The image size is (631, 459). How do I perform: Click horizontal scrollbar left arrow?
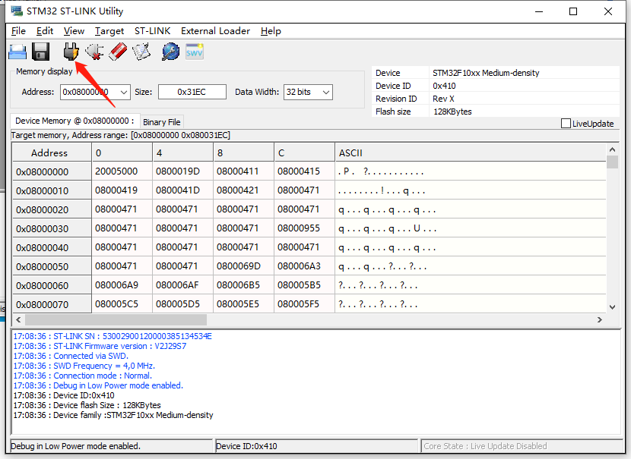coord(18,319)
